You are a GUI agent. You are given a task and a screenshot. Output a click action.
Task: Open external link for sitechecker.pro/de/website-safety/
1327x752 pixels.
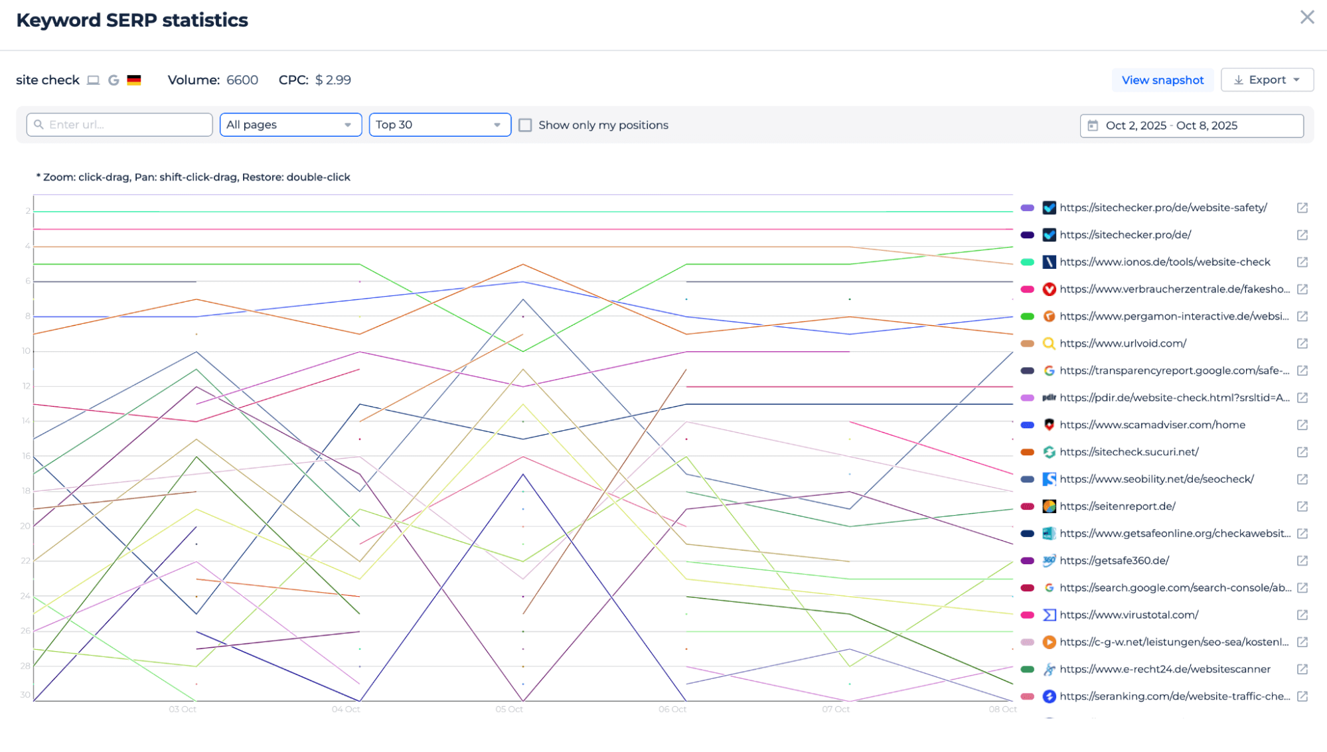1302,208
